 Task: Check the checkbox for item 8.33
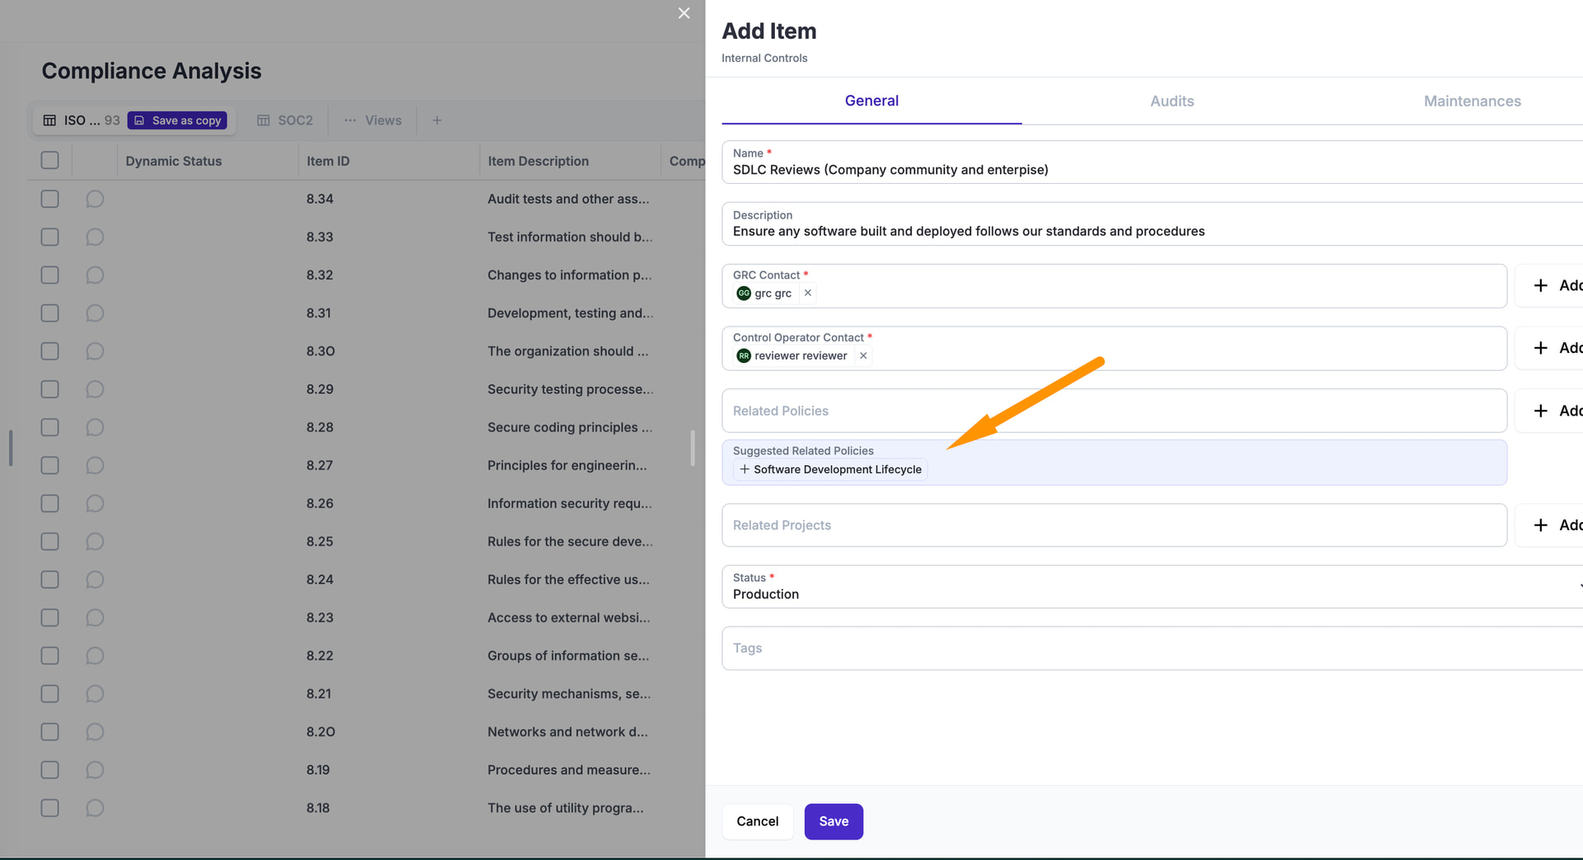50,237
